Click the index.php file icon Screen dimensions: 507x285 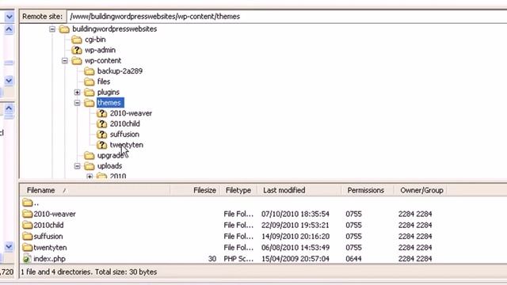(27, 259)
